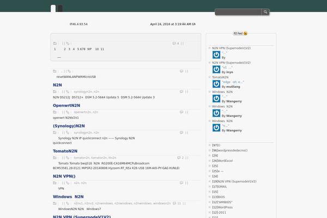Viewport: 327px width, 218px height.
Task: Click the folder icon in the top featured post box
Action: click(x=55, y=44)
